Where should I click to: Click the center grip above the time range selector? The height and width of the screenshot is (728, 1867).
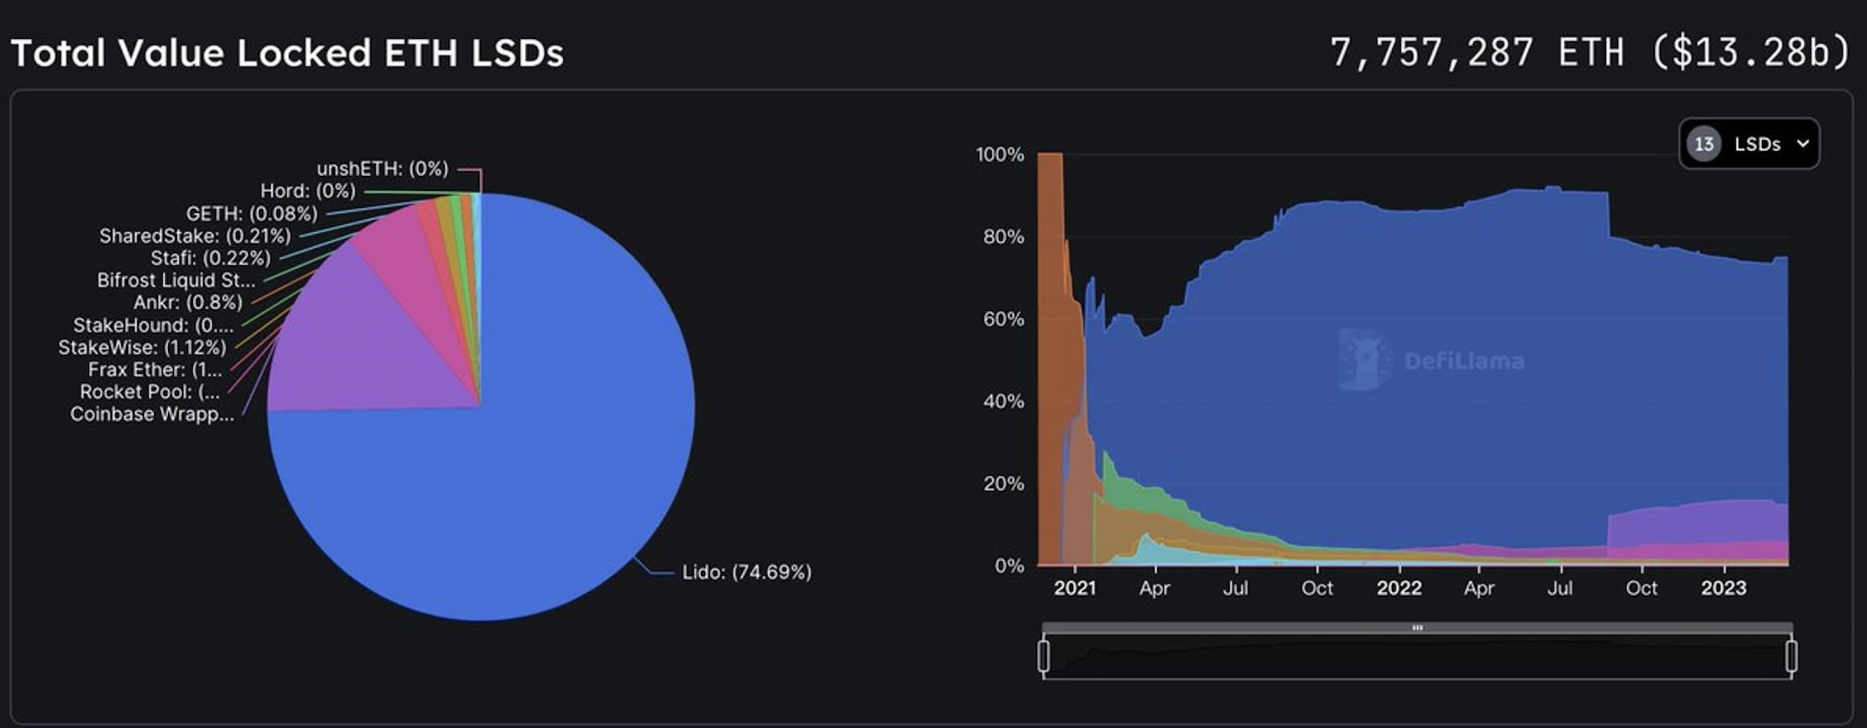pyautogui.click(x=1417, y=628)
